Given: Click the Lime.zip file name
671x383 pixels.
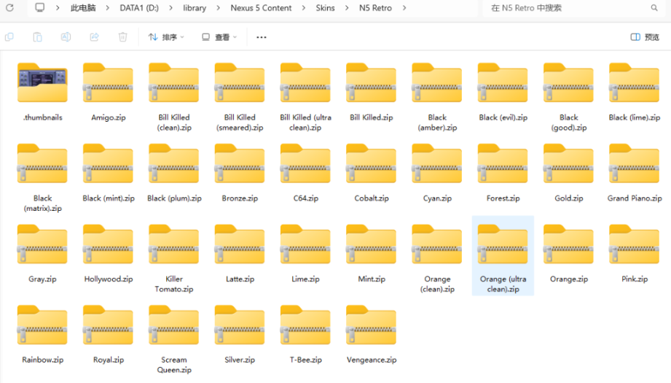Looking at the screenshot, I should point(305,279).
